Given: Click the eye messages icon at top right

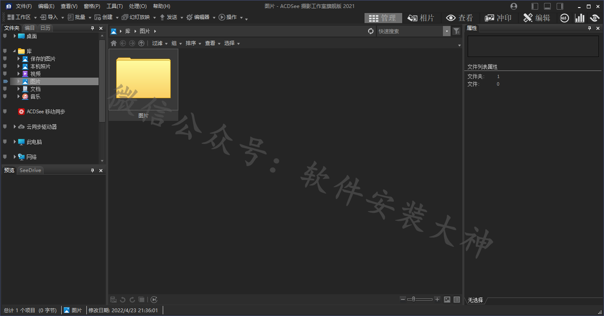Looking at the screenshot, I should 594,18.
